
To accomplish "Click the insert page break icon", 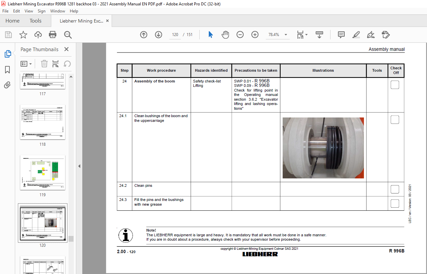I will [x=56, y=64].
